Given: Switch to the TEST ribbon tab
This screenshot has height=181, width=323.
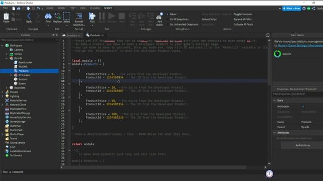Looking at the screenshot, I should click(73, 8).
